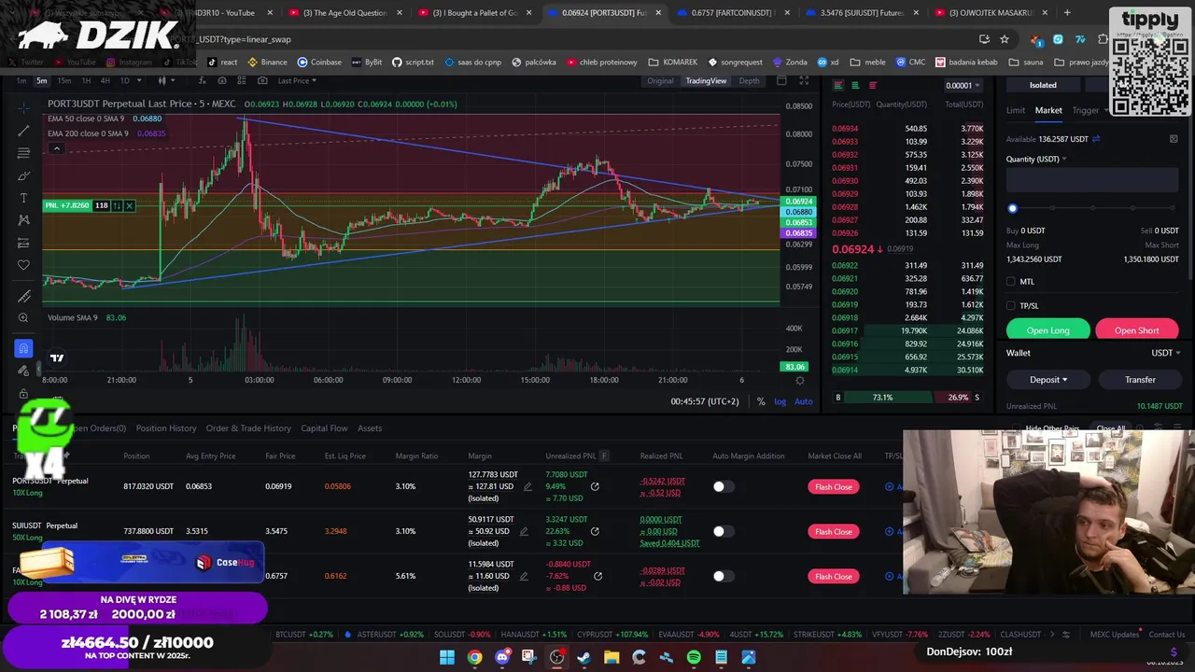Toggle Auto scale on the chart
This screenshot has height=672, width=1195.
tap(803, 401)
